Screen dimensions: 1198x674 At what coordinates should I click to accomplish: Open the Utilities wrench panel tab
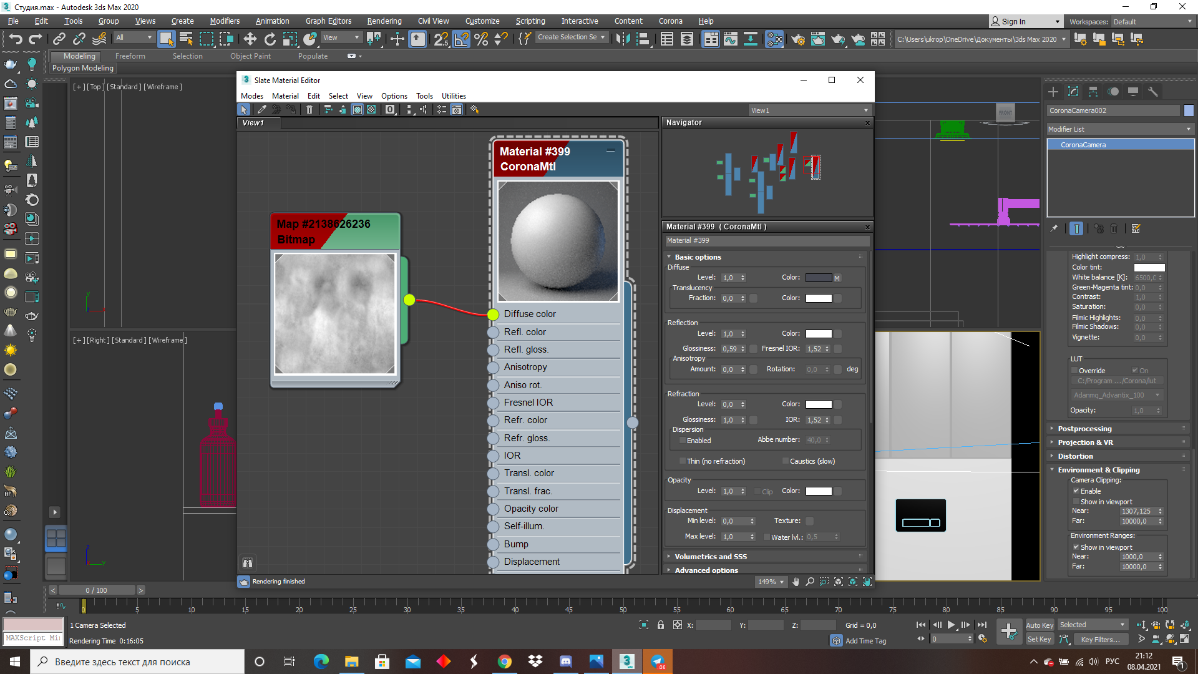[x=1153, y=92]
